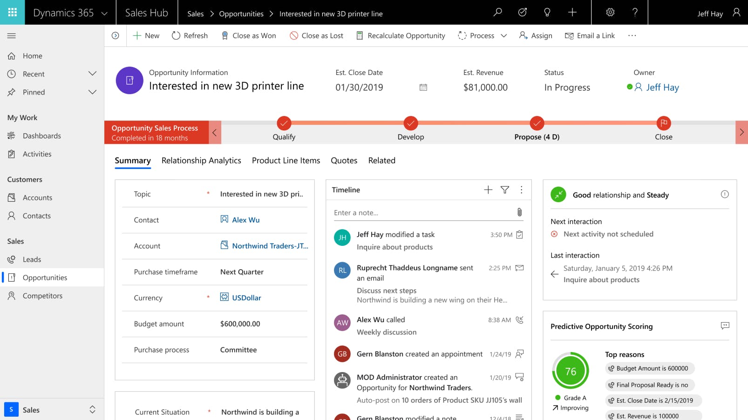Open Help via the question mark icon

[x=634, y=13]
